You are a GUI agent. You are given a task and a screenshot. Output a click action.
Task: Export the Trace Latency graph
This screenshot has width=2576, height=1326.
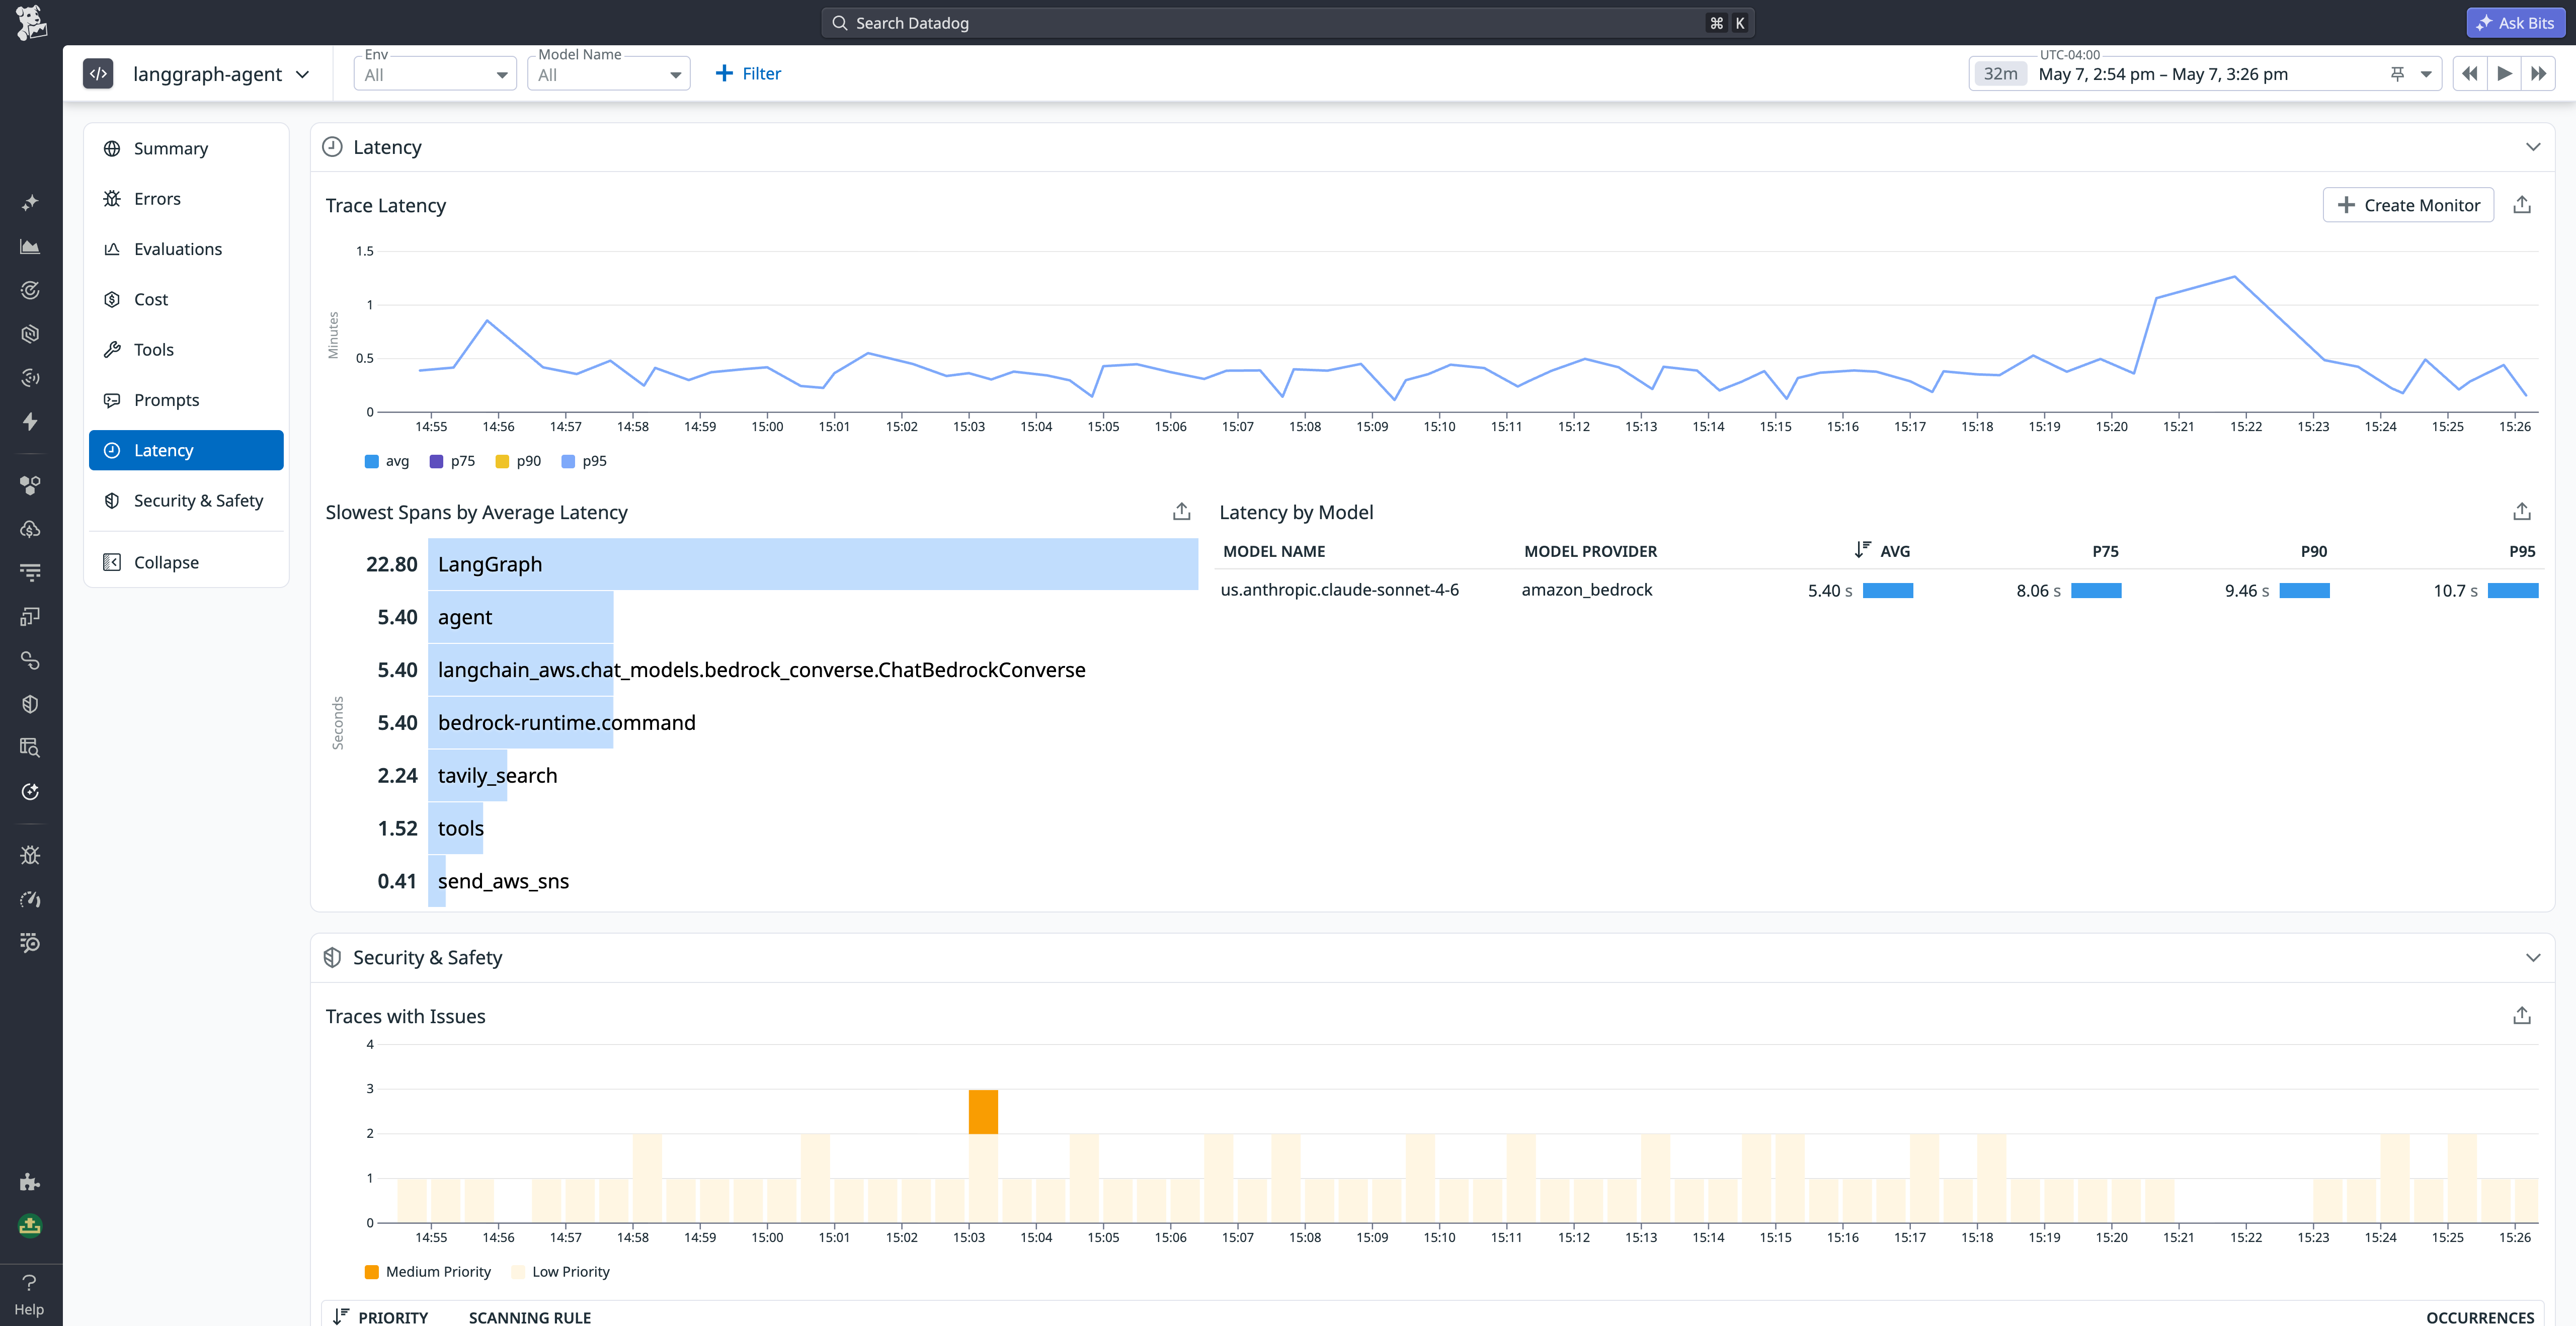pos(2522,205)
